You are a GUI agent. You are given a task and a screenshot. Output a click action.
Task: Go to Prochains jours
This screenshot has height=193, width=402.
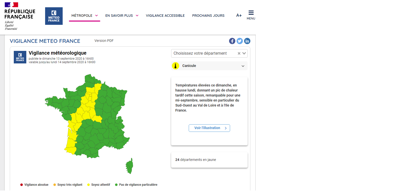pyautogui.click(x=208, y=16)
